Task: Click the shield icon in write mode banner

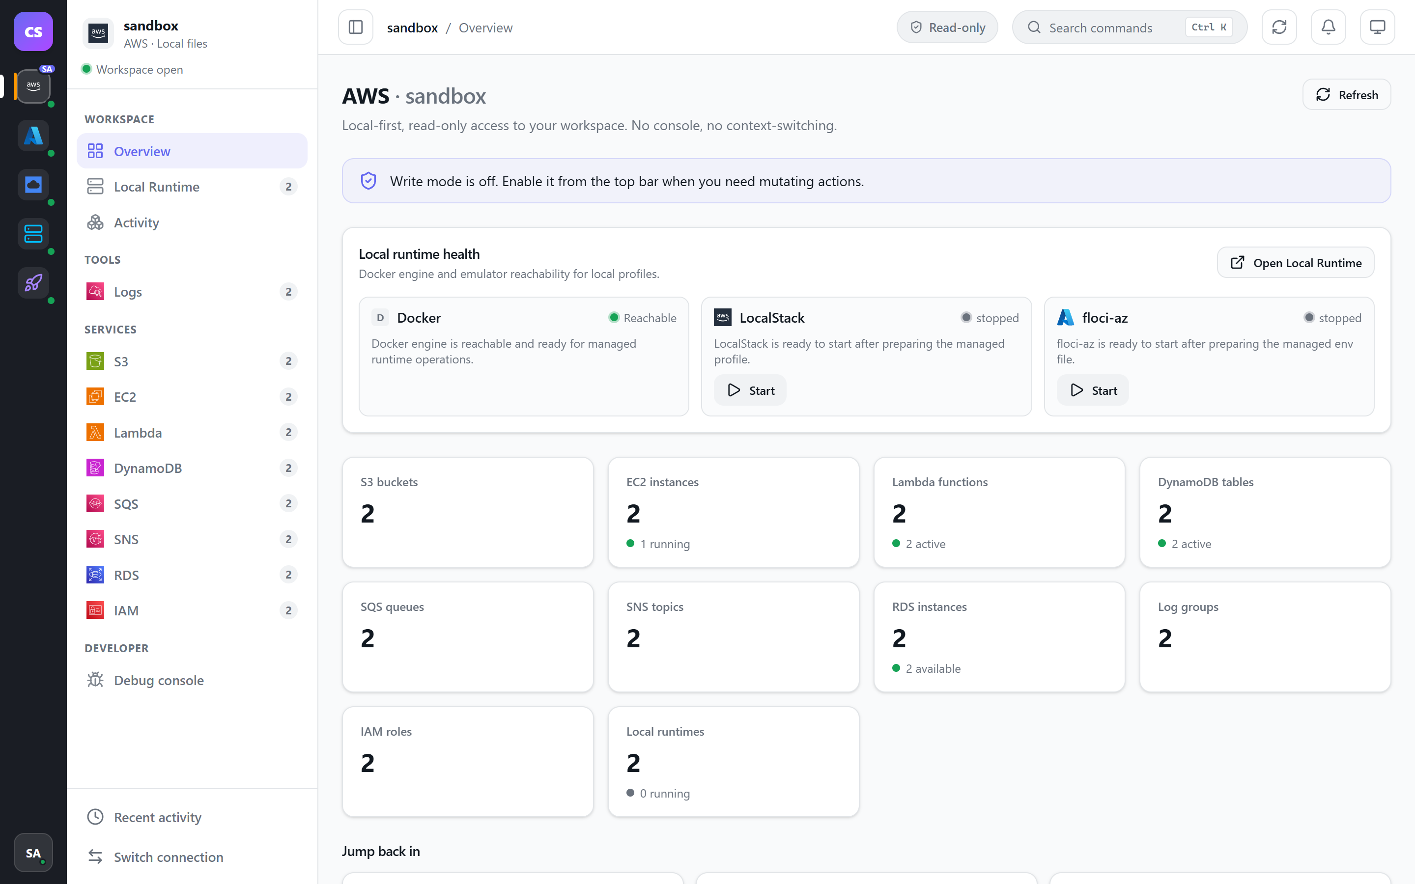Action: pyautogui.click(x=368, y=181)
